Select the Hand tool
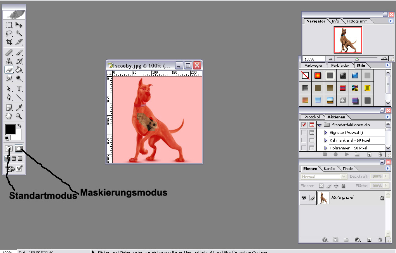Image resolution: width=396 pixels, height=253 pixels. pyautogui.click(x=9, y=116)
